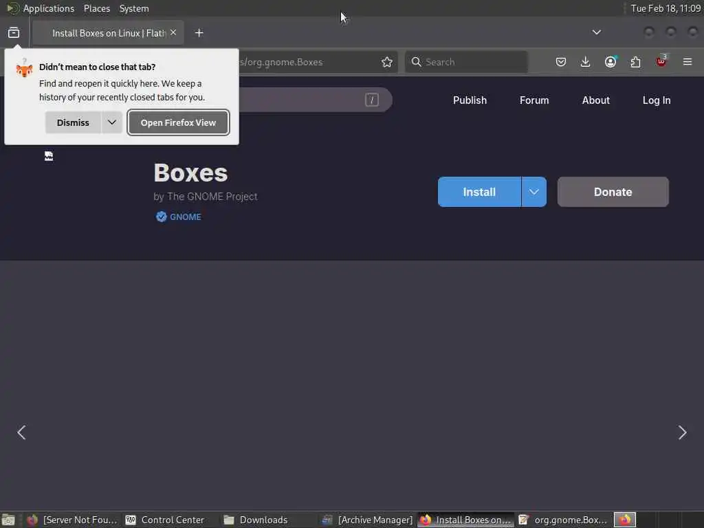
Task: Open the Publish page on Flathub
Action: pyautogui.click(x=470, y=100)
